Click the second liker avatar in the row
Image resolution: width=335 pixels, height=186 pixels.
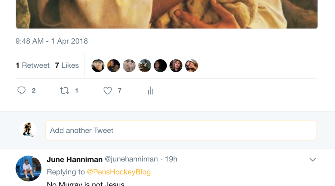coord(114,66)
